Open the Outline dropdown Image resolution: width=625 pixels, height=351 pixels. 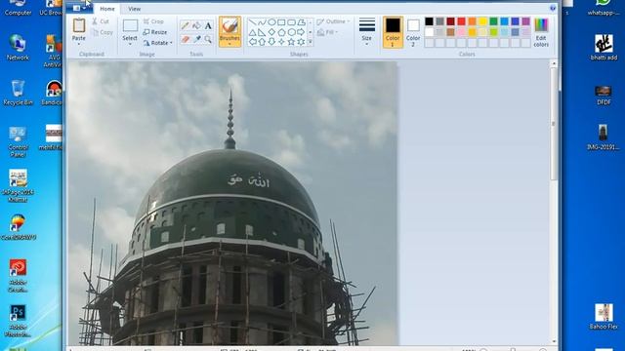pyautogui.click(x=333, y=21)
